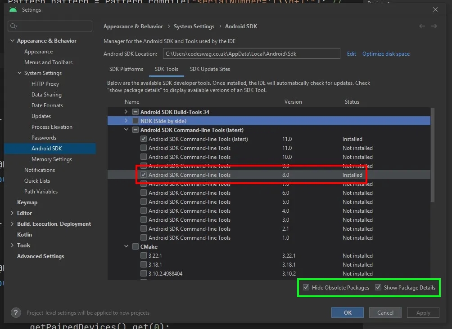Click the back navigation arrow icon
The height and width of the screenshot is (329, 452).
(422, 26)
